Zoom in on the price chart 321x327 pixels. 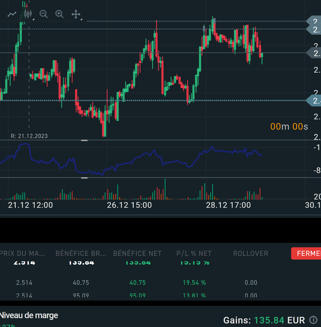tap(59, 14)
